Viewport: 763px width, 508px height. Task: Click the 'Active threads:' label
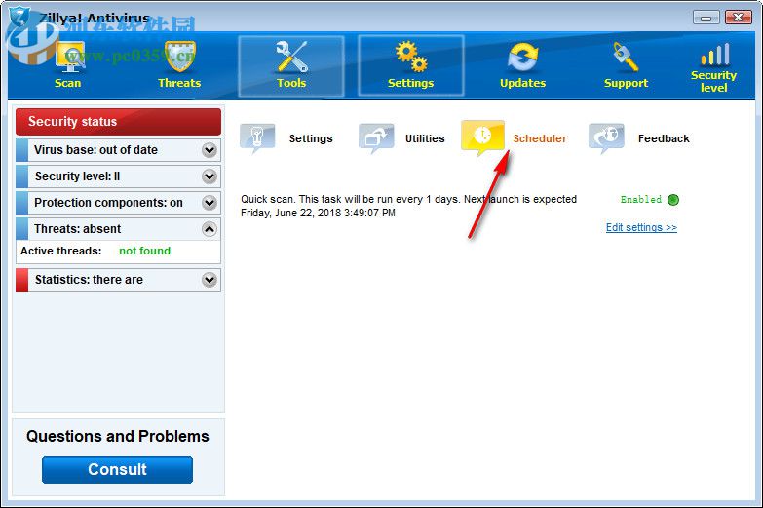click(60, 251)
